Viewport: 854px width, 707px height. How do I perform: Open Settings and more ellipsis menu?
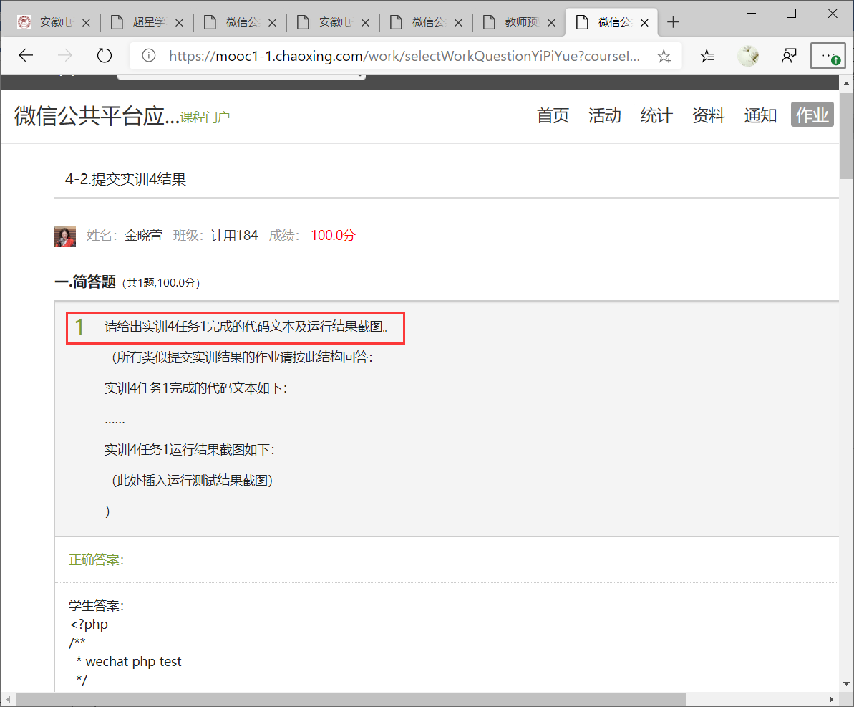[x=829, y=56]
